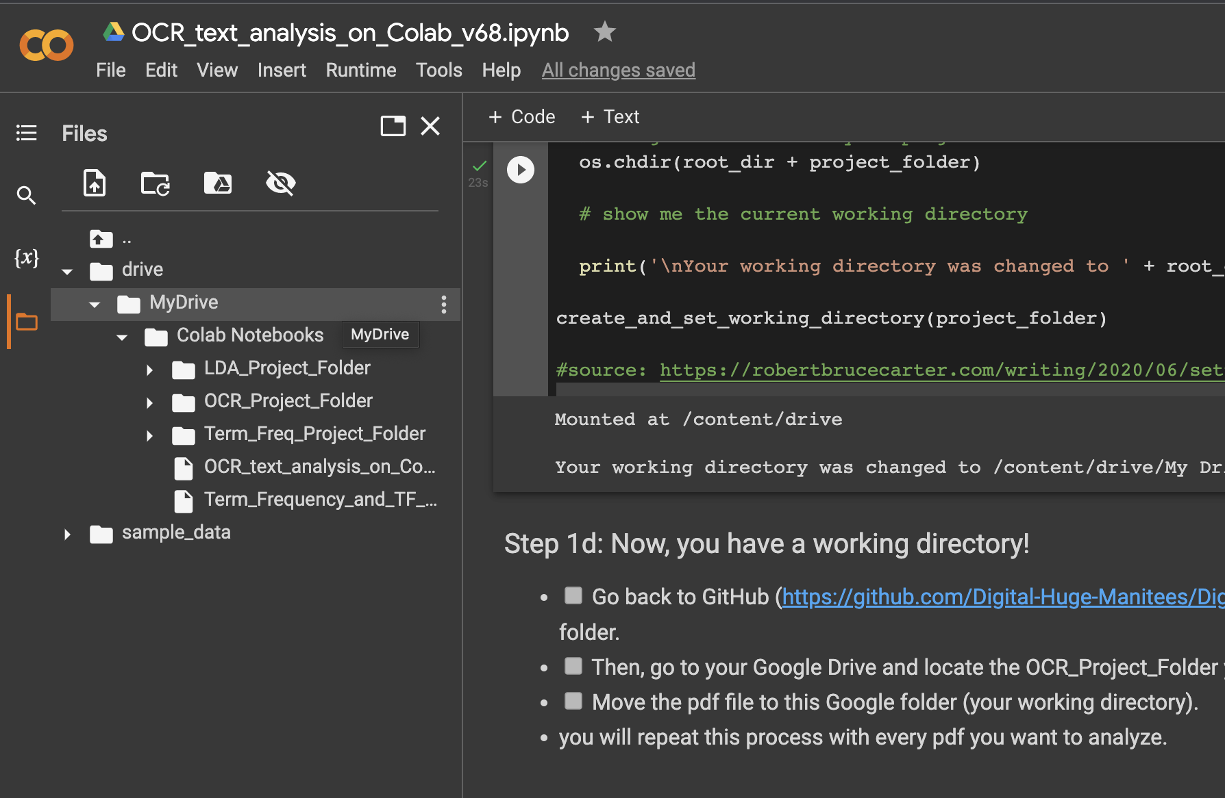Toggle hidden files visibility in Files panel
Screen dimensions: 1225x798
click(281, 183)
